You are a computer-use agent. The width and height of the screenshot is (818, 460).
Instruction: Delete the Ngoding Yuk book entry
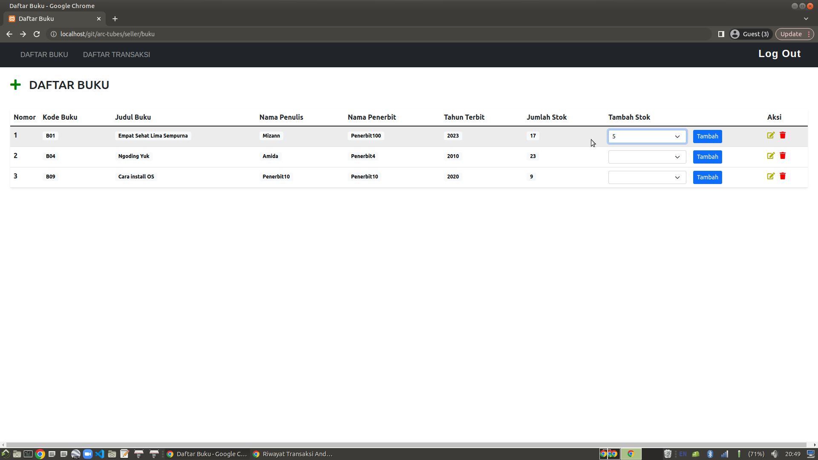point(783,156)
